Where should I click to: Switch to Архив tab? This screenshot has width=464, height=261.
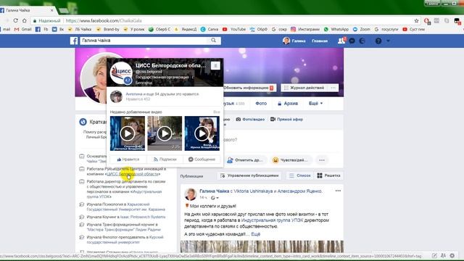(x=288, y=103)
